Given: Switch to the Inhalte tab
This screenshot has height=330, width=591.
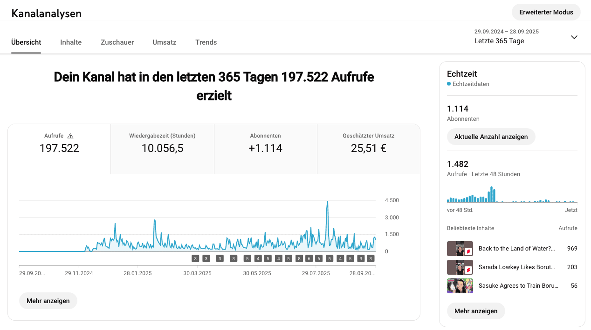Looking at the screenshot, I should (71, 42).
